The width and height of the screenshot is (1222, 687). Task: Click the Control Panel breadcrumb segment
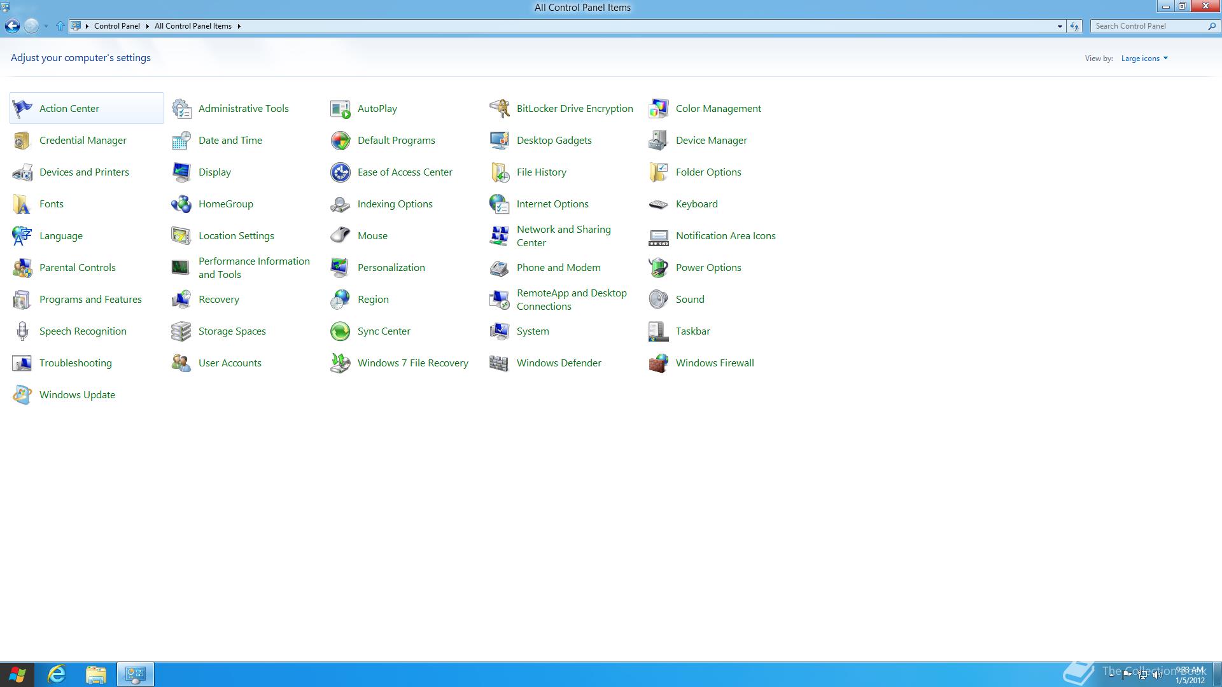[117, 26]
